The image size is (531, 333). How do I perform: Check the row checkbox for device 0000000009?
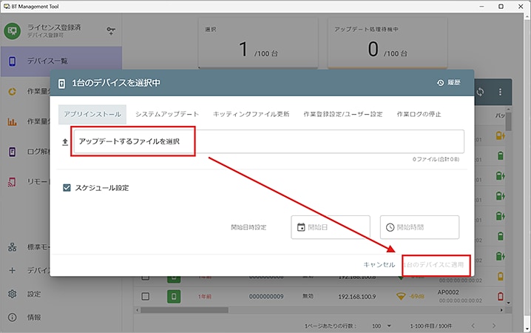coord(145,296)
